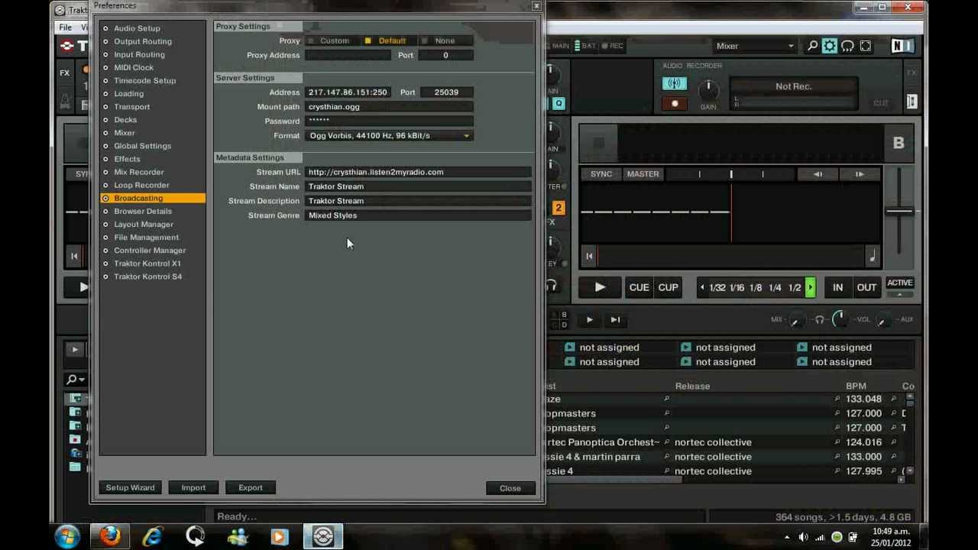Select Traktor Kontrol S4 preferences category
Viewport: 978px width, 550px height.
(x=147, y=277)
